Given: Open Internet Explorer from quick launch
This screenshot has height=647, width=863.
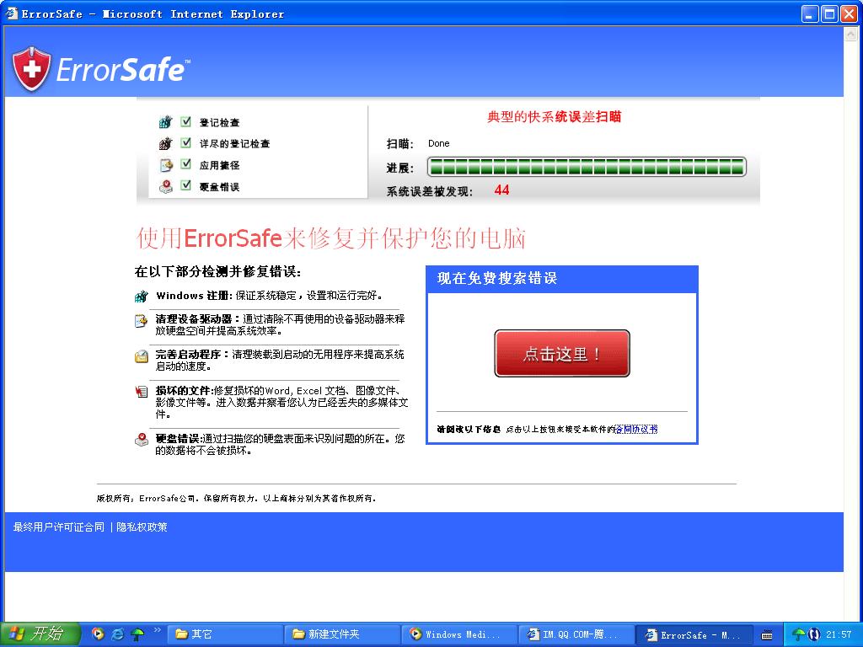Looking at the screenshot, I should pyautogui.click(x=118, y=634).
